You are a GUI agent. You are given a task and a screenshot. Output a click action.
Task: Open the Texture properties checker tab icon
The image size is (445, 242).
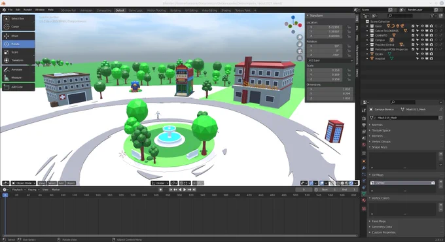[x=364, y=209]
